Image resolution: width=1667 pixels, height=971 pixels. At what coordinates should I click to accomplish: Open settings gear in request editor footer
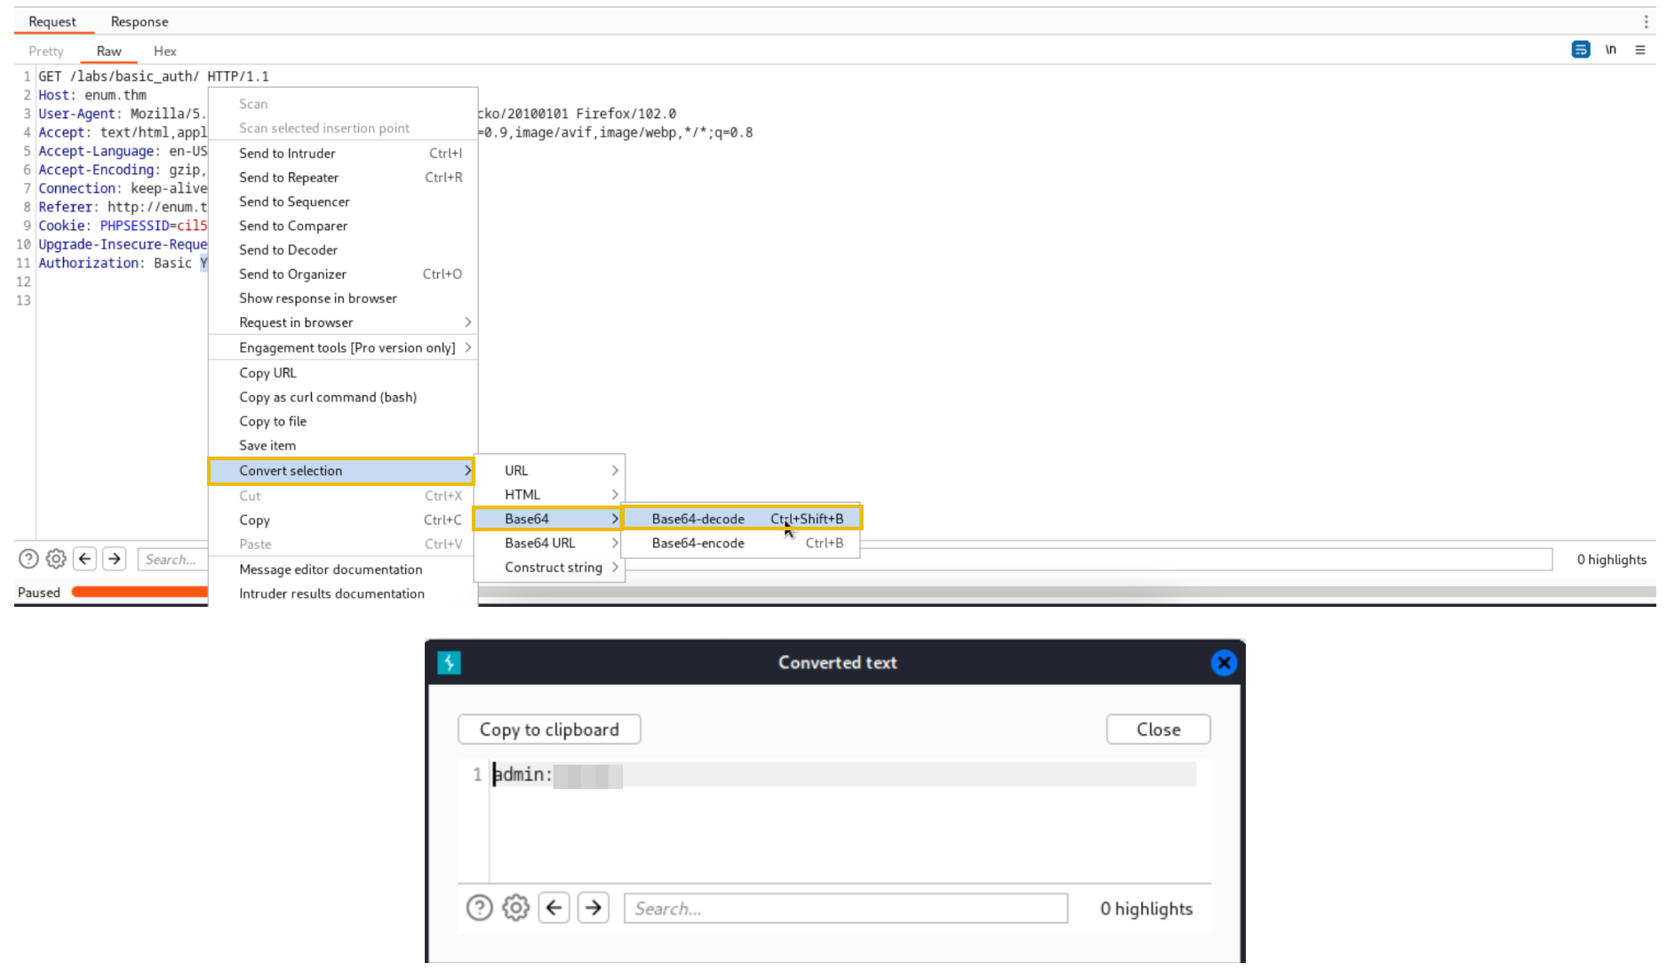pos(56,559)
